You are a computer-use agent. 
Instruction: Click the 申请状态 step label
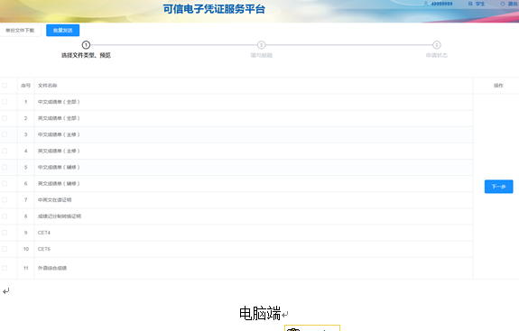click(x=437, y=55)
